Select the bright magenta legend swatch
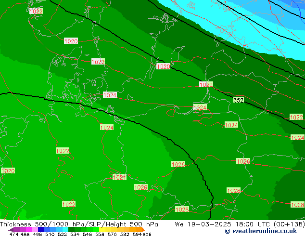The image size is (305, 236). [29, 229]
